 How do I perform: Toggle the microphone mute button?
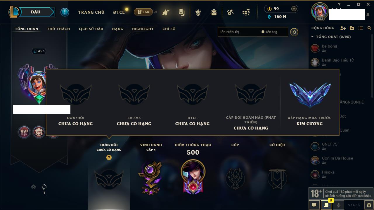(338, 205)
